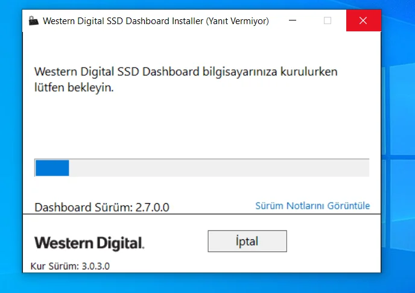The height and width of the screenshot is (293, 415).
Task: Click the disabled maximize button
Action: pyautogui.click(x=328, y=20)
